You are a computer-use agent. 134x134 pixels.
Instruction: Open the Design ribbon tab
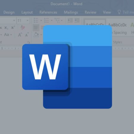(x=9, y=12)
